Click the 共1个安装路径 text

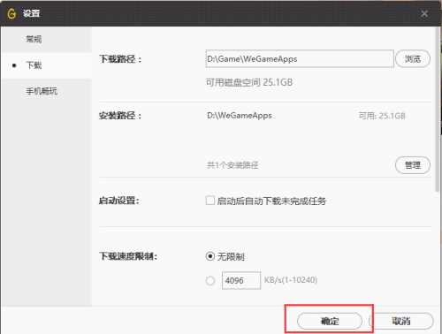(x=232, y=165)
